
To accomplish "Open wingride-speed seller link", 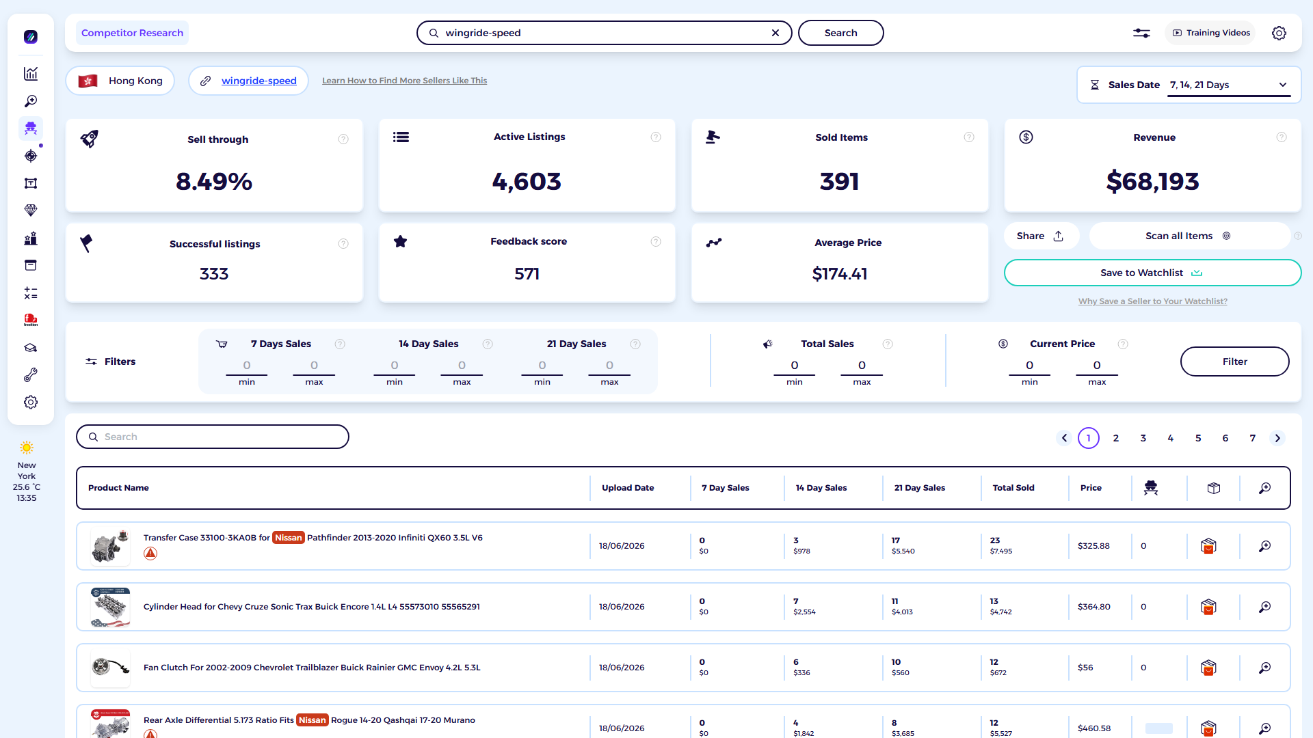I will coord(258,81).
